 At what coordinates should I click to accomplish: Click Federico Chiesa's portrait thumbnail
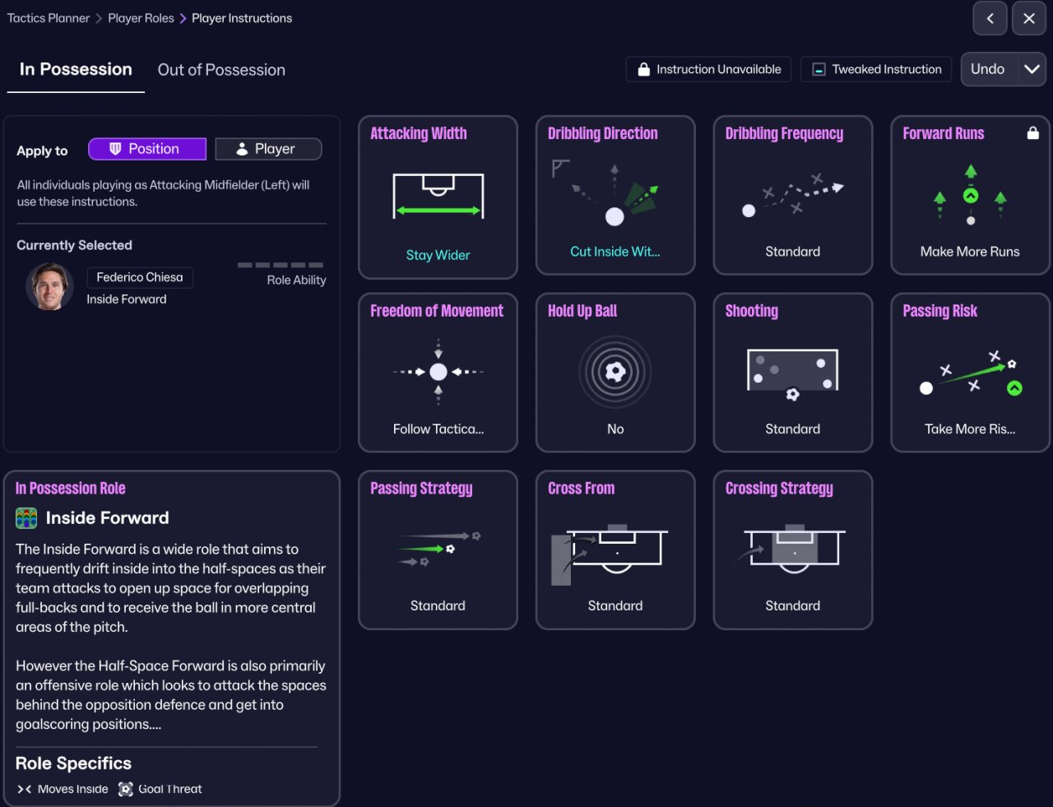49,286
